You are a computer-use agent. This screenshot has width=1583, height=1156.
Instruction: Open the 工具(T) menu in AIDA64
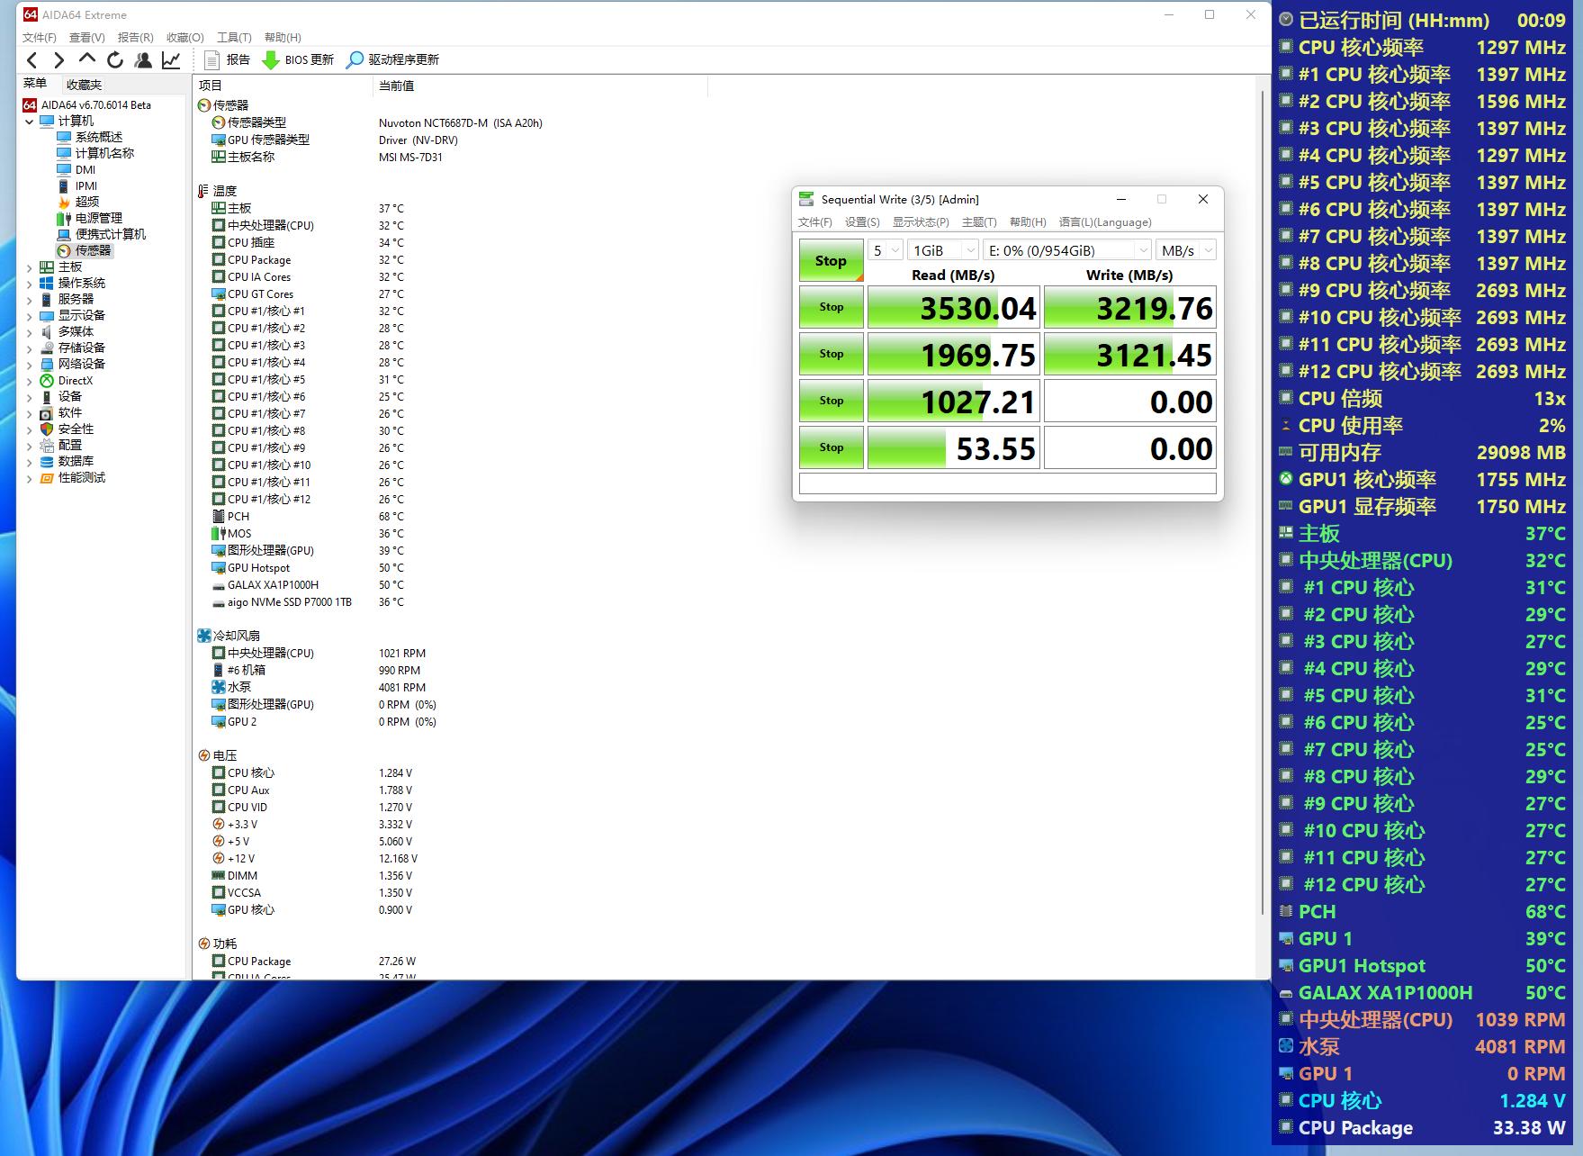pyautogui.click(x=234, y=38)
